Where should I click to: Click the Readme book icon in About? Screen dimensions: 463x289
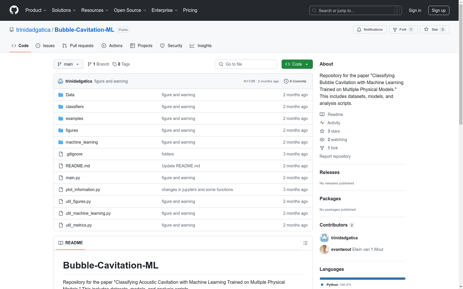click(322, 114)
